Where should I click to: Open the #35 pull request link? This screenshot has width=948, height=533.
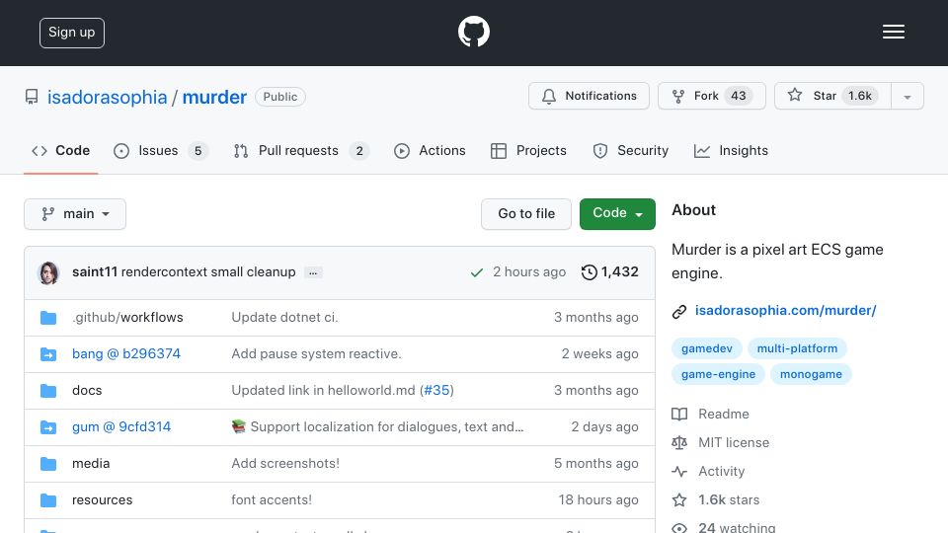tap(436, 391)
